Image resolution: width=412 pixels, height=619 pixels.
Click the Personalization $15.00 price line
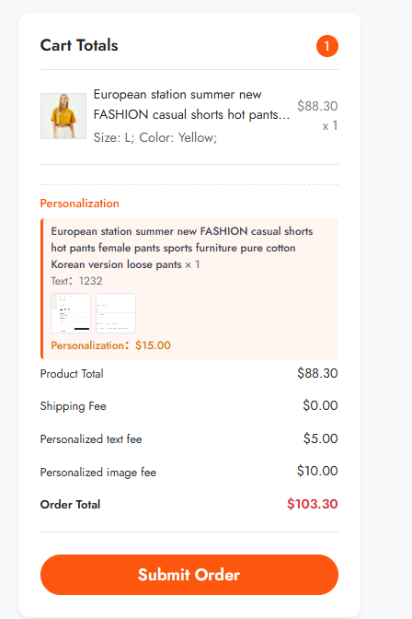tap(110, 345)
